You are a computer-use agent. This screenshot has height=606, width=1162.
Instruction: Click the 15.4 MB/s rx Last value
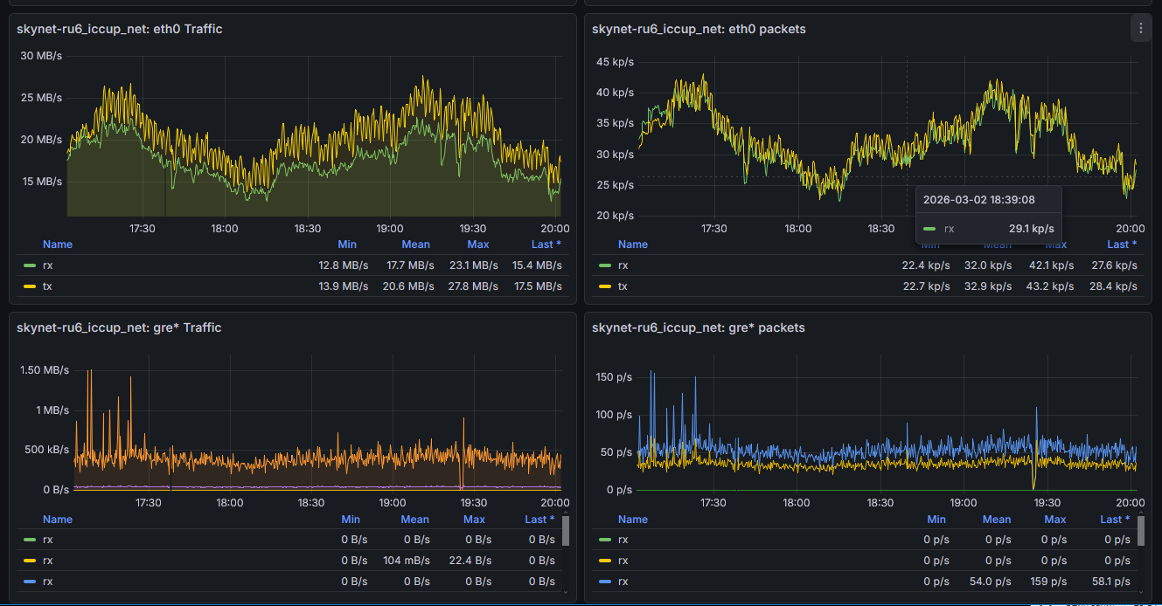click(x=537, y=265)
